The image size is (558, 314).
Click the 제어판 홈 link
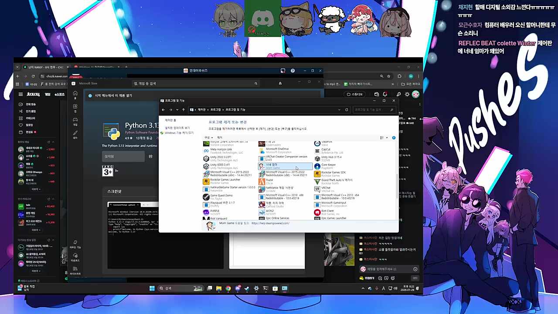(170, 120)
